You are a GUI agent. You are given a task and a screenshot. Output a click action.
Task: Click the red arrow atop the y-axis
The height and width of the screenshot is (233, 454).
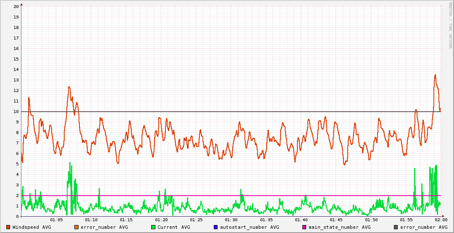pos(21,4)
